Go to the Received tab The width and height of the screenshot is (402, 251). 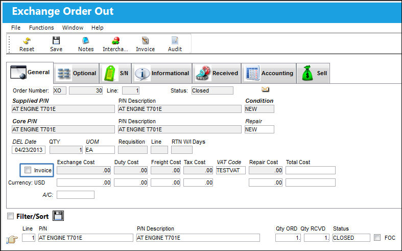(x=217, y=74)
